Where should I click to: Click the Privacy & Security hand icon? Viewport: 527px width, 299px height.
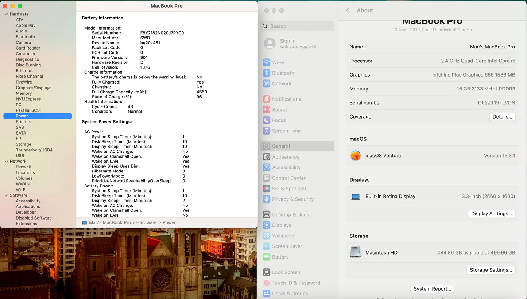[267, 199]
